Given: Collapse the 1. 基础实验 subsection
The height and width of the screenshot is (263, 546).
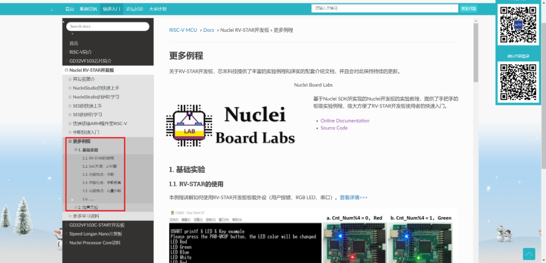Looking at the screenshot, I should [75, 150].
